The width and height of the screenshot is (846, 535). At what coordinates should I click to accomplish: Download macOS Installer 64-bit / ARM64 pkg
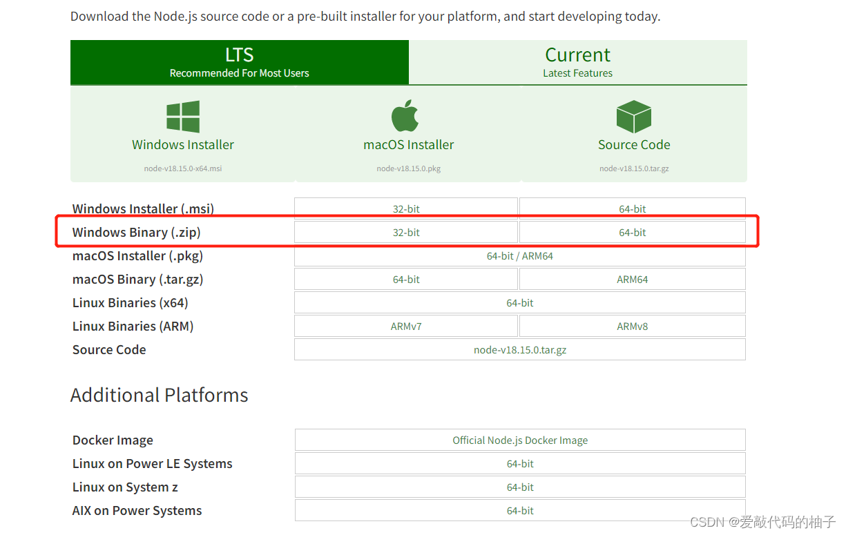[520, 256]
